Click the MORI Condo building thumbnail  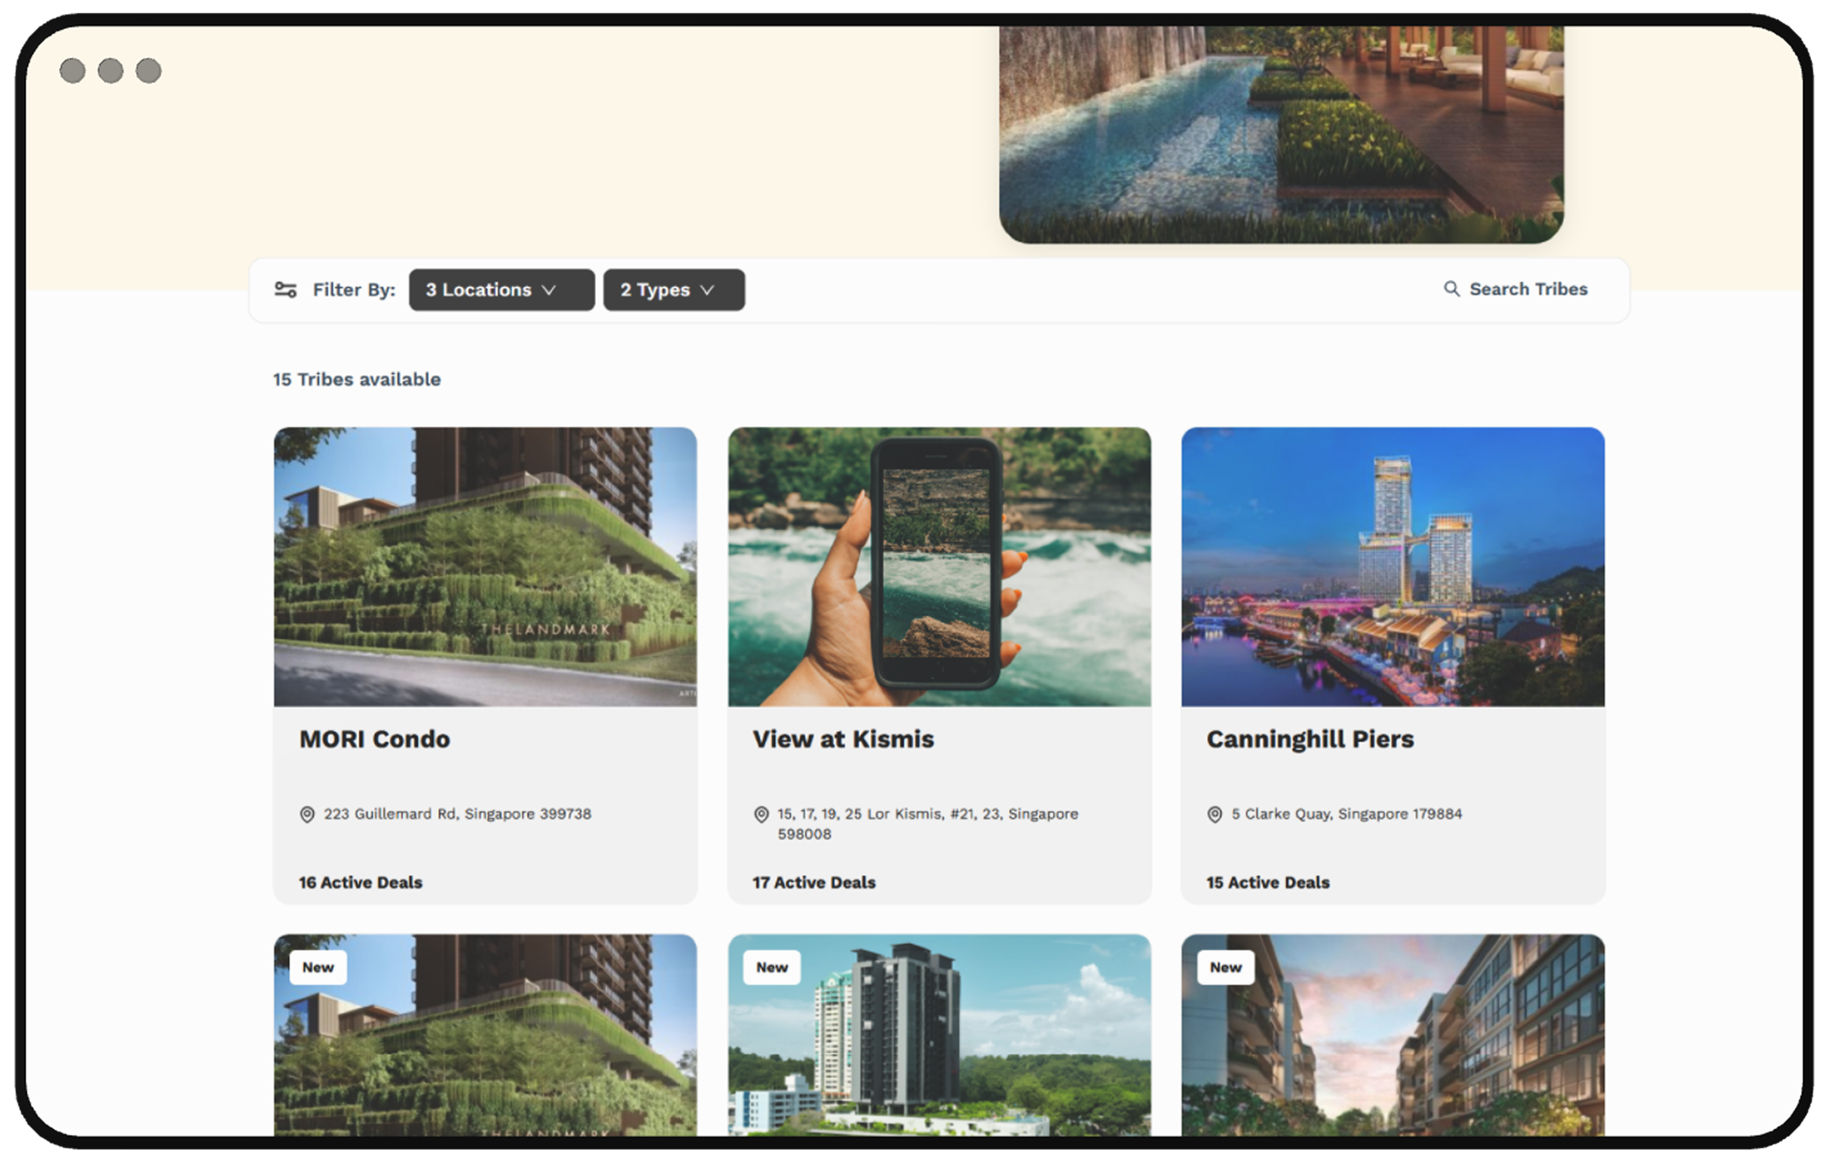(x=485, y=566)
